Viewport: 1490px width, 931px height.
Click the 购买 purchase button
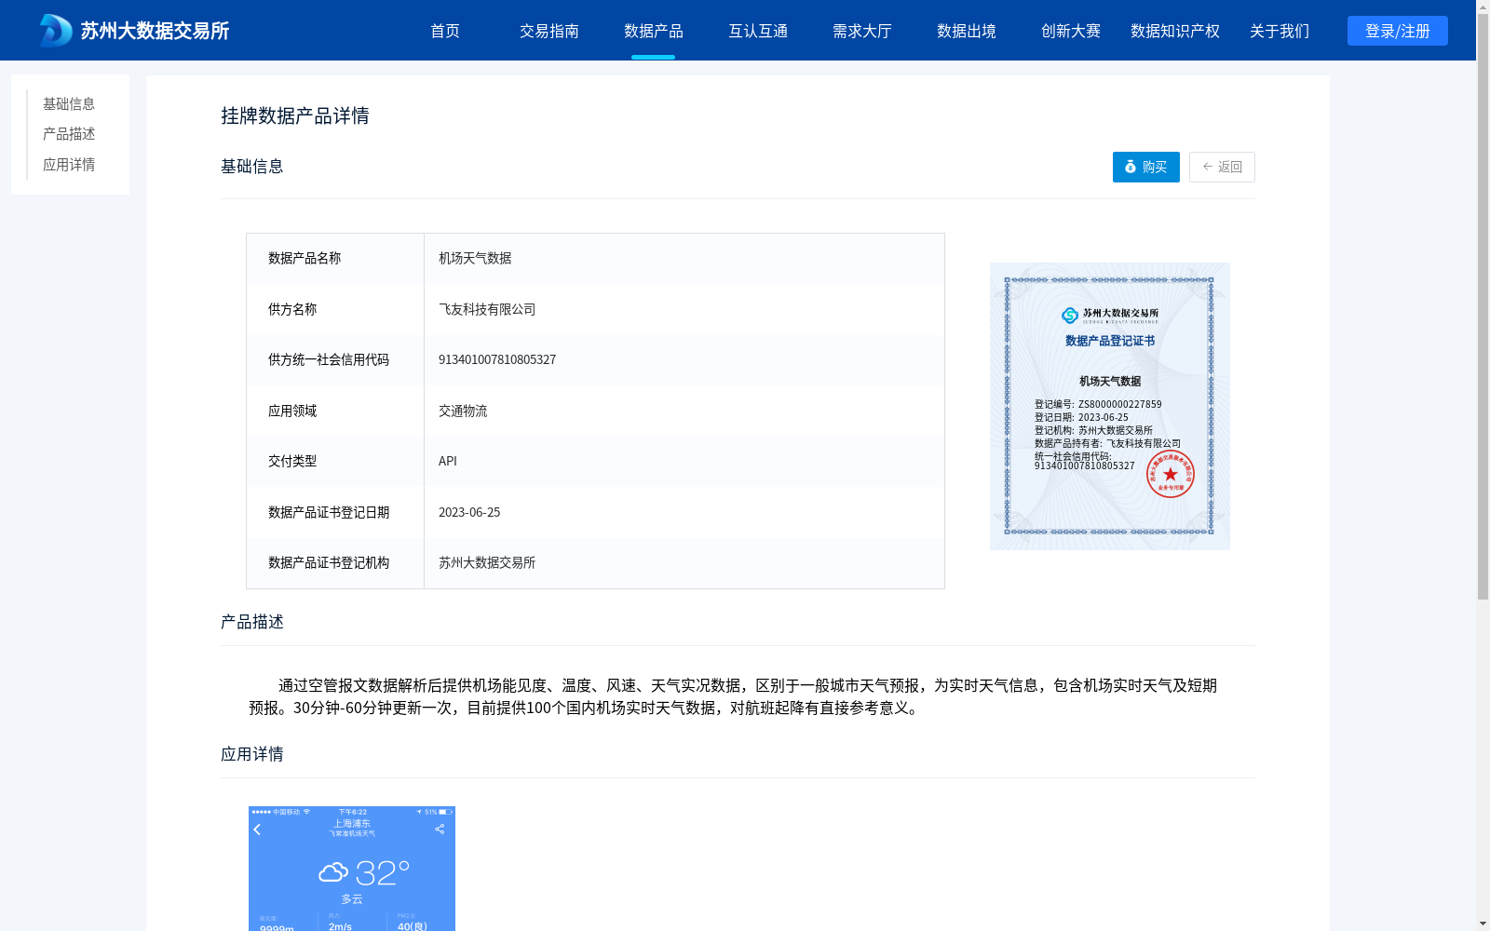point(1146,167)
